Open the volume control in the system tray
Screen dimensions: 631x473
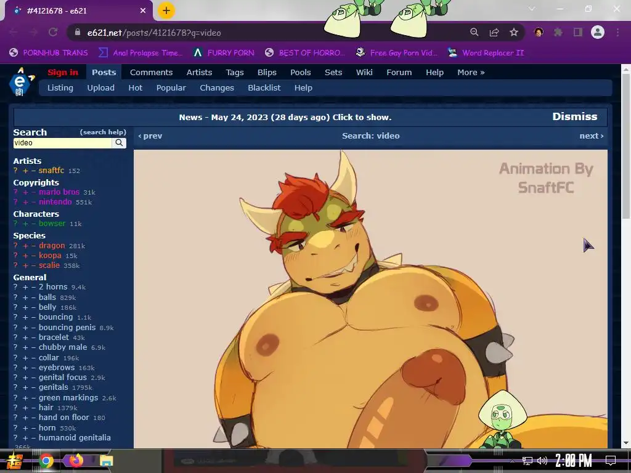point(542,461)
